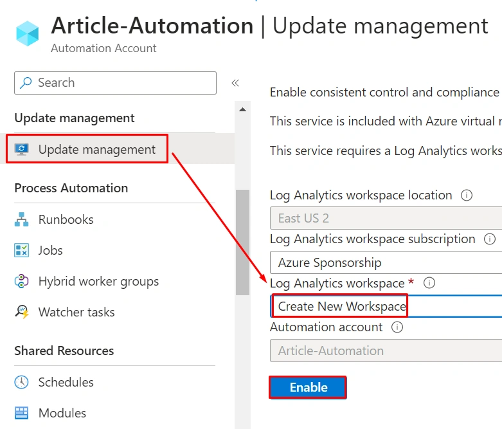The width and height of the screenshot is (502, 429).
Task: Click the Hybrid worker groups icon
Action: coord(21,281)
